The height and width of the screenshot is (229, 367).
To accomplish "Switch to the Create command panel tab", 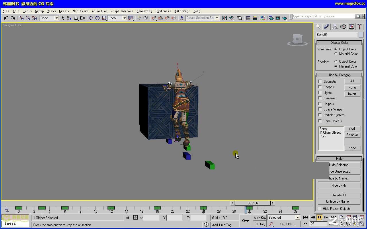I will tap(319, 27).
